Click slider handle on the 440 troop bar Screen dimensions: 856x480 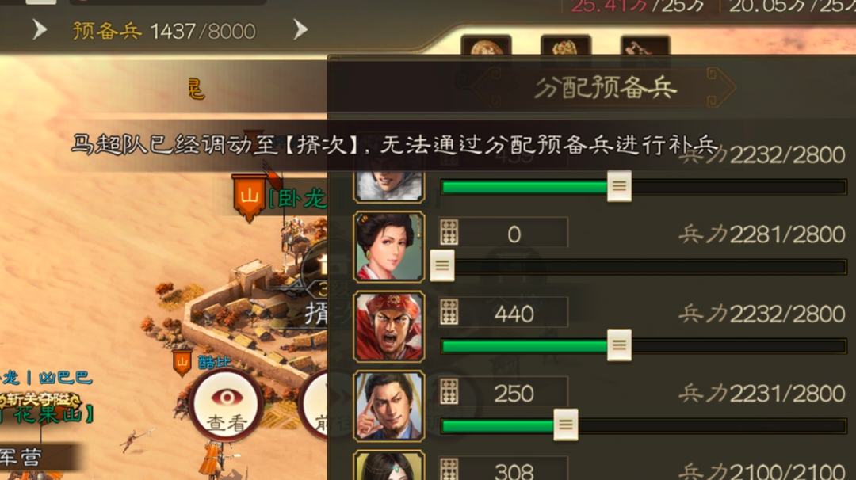click(619, 345)
